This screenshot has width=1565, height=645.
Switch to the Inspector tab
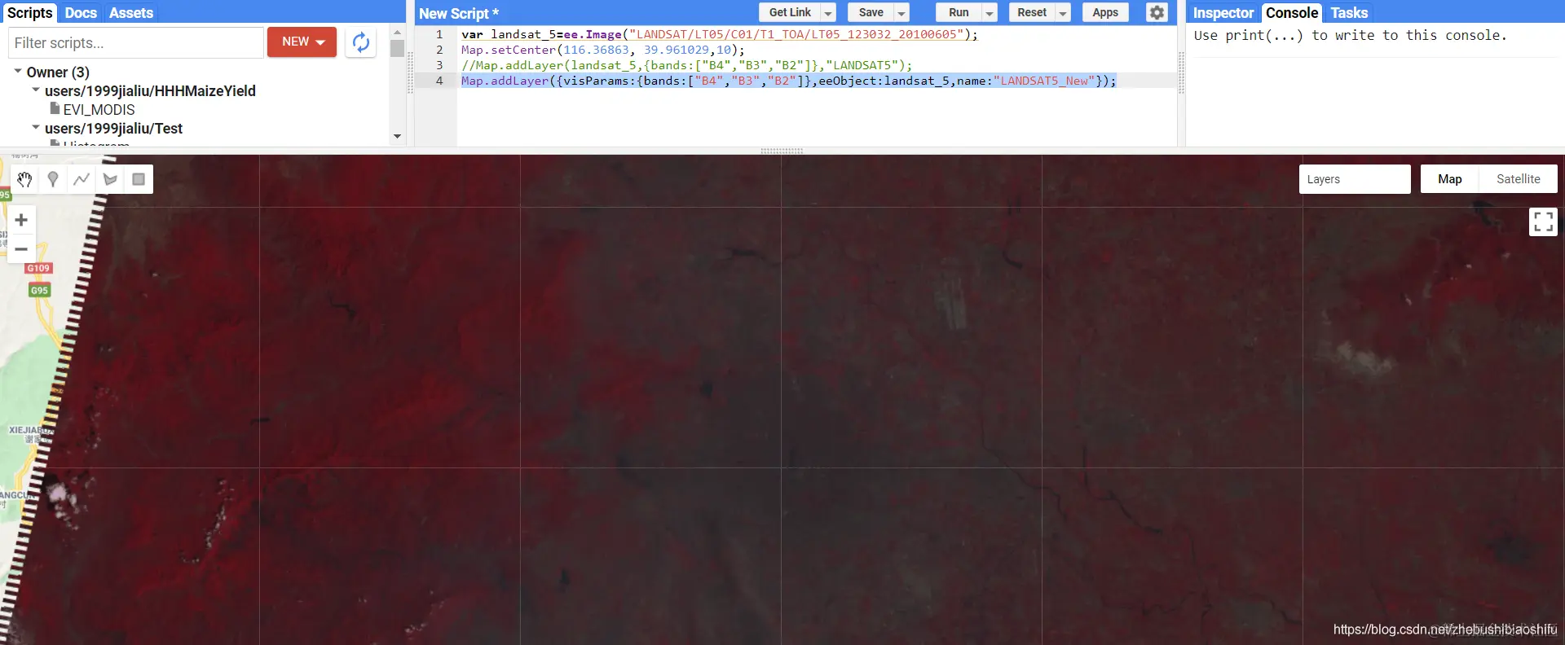coord(1223,13)
